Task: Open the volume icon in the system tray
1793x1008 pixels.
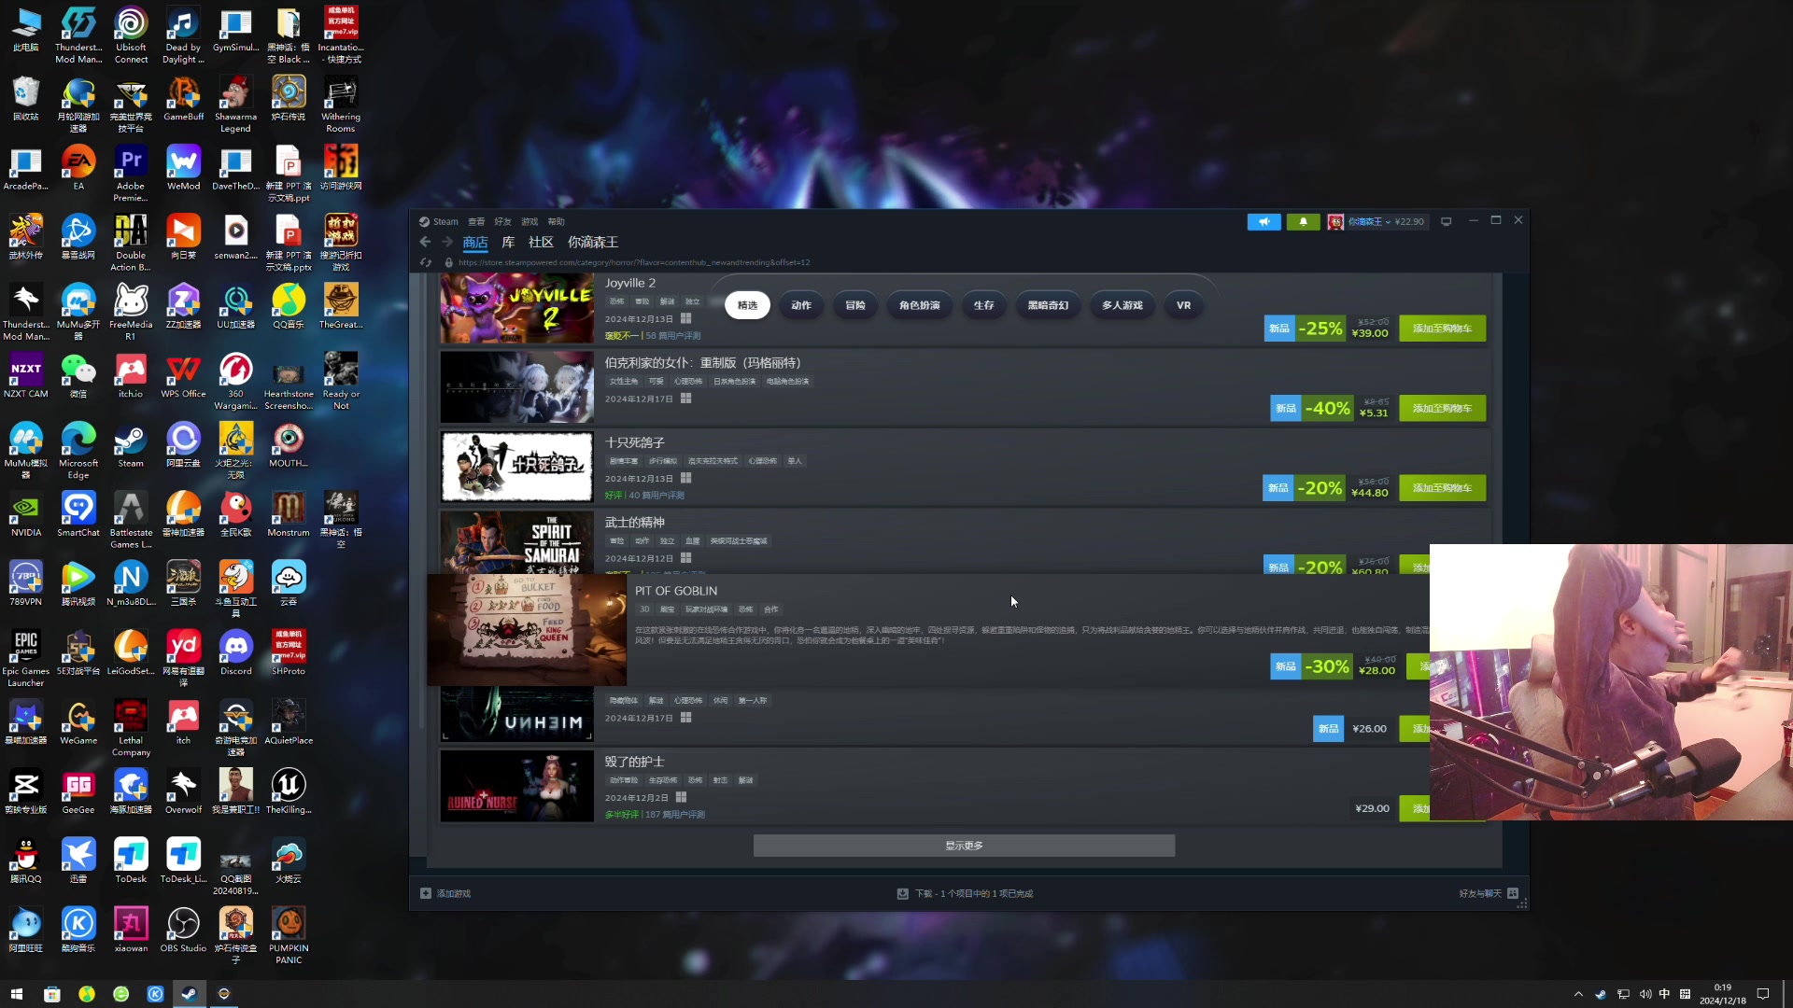Action: pyautogui.click(x=1645, y=993)
